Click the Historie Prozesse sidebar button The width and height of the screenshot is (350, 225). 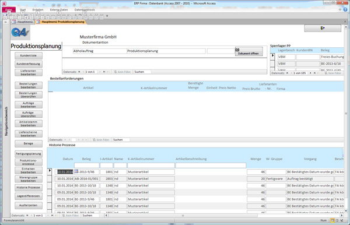click(29, 188)
